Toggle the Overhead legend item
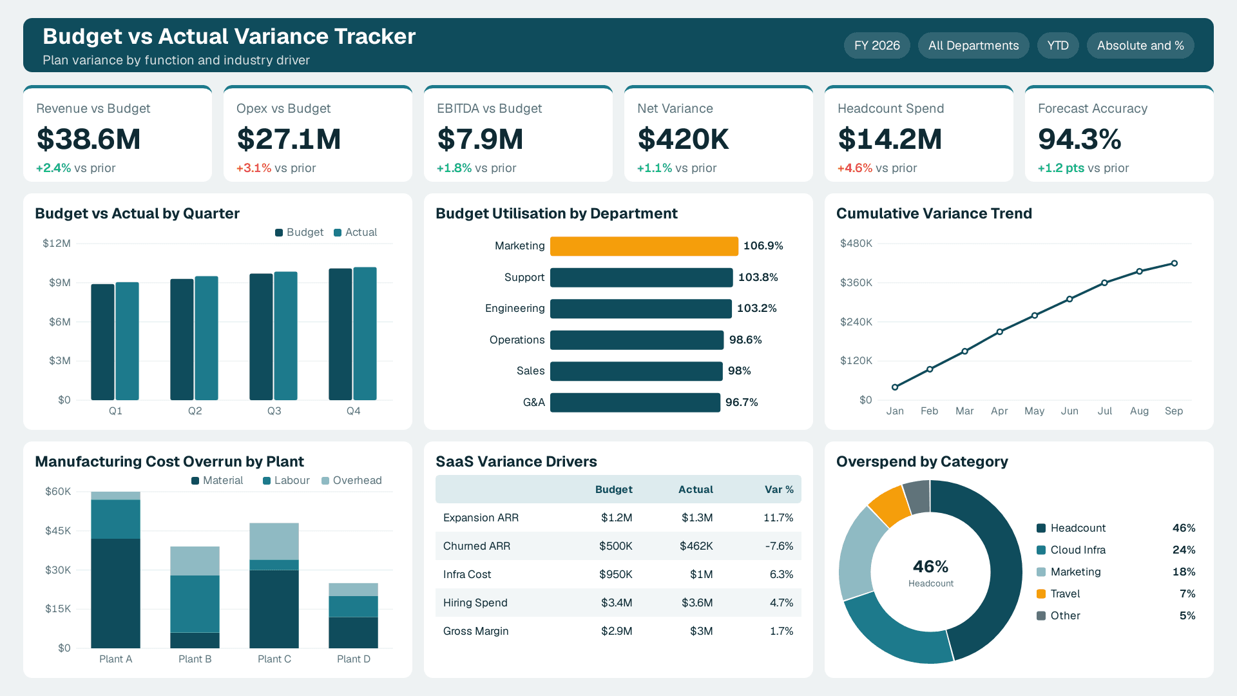This screenshot has width=1237, height=696. [352, 481]
